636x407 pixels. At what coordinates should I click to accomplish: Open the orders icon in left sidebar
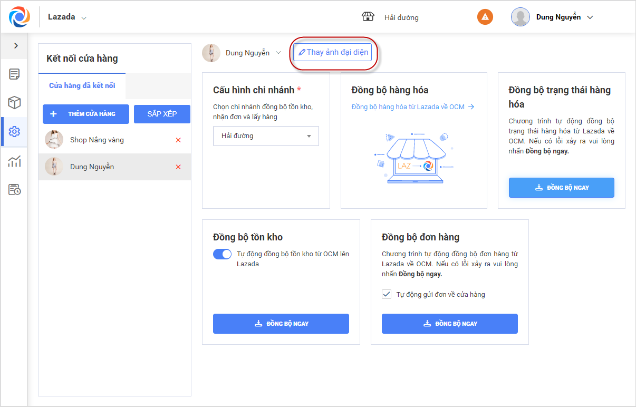click(15, 74)
